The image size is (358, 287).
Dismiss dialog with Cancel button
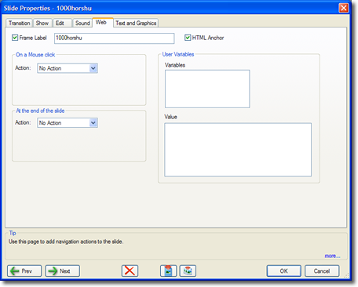(x=322, y=271)
